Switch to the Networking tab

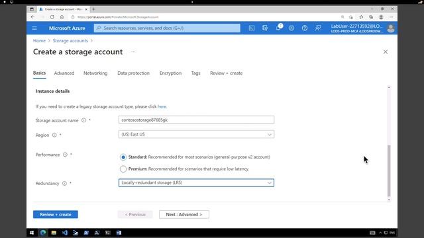pyautogui.click(x=95, y=73)
